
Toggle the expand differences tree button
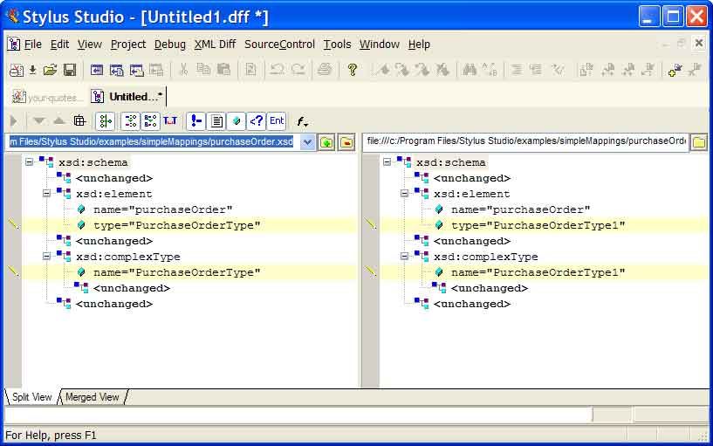click(x=131, y=120)
